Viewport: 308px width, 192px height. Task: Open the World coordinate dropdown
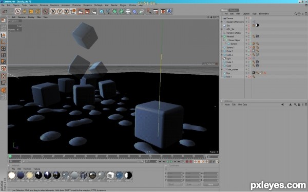(175, 184)
